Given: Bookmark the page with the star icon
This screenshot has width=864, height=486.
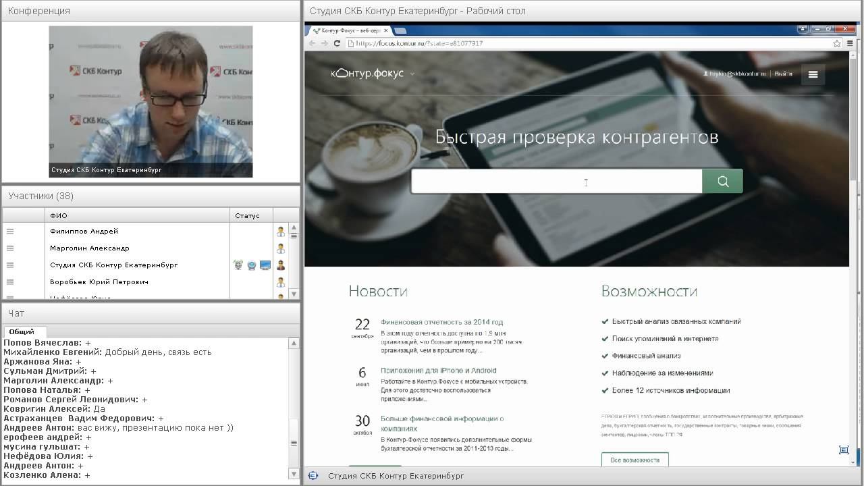Looking at the screenshot, I should pyautogui.click(x=837, y=43).
